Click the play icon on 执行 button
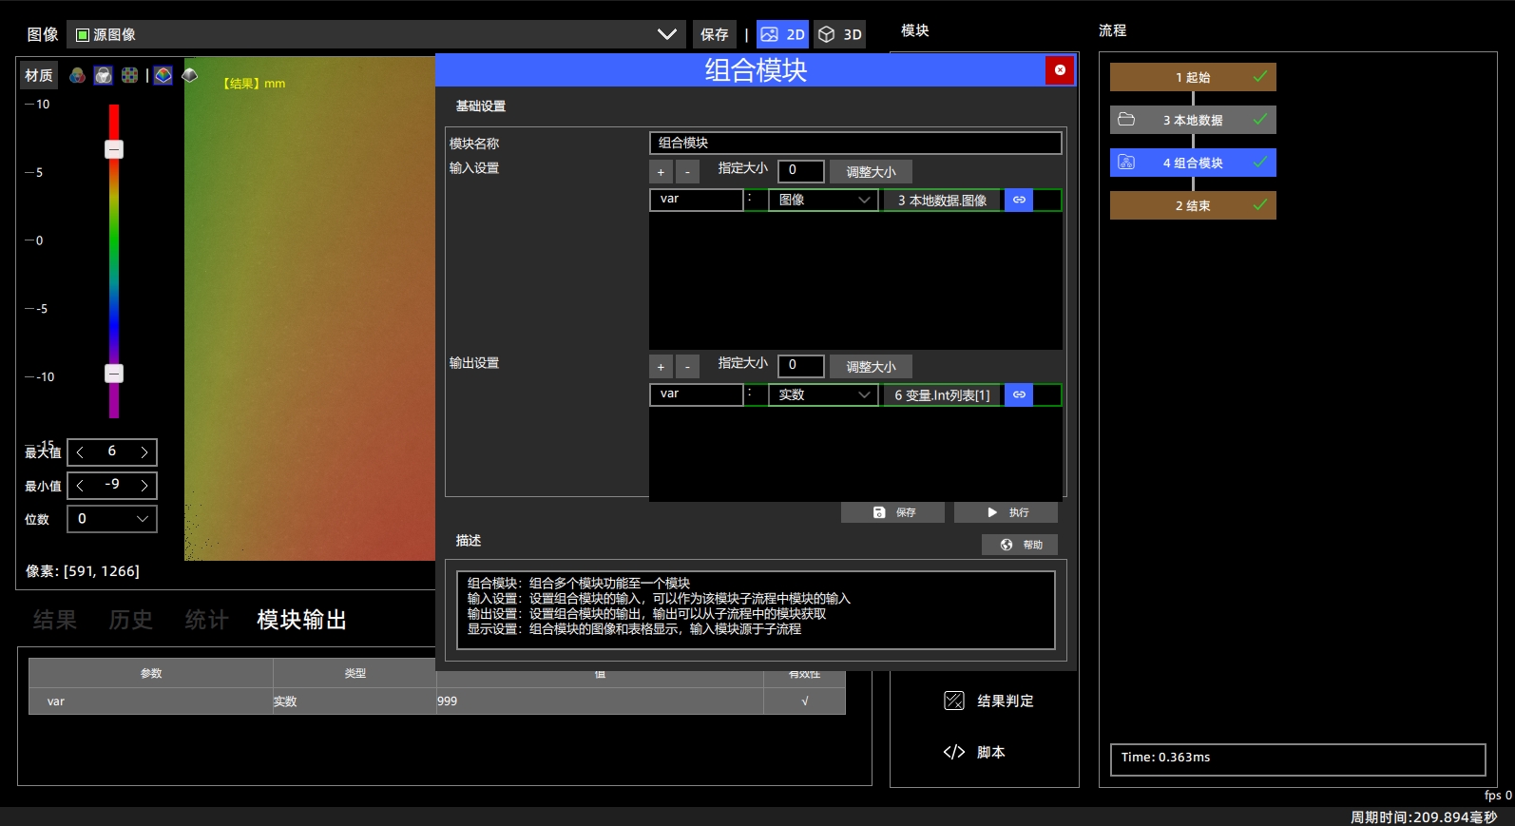This screenshot has height=826, width=1515. click(x=992, y=512)
